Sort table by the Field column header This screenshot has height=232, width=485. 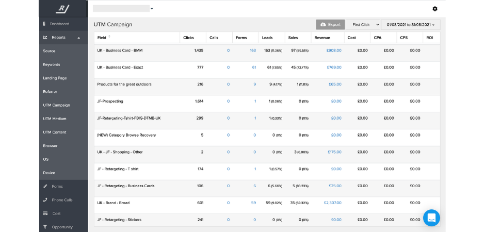point(102,38)
